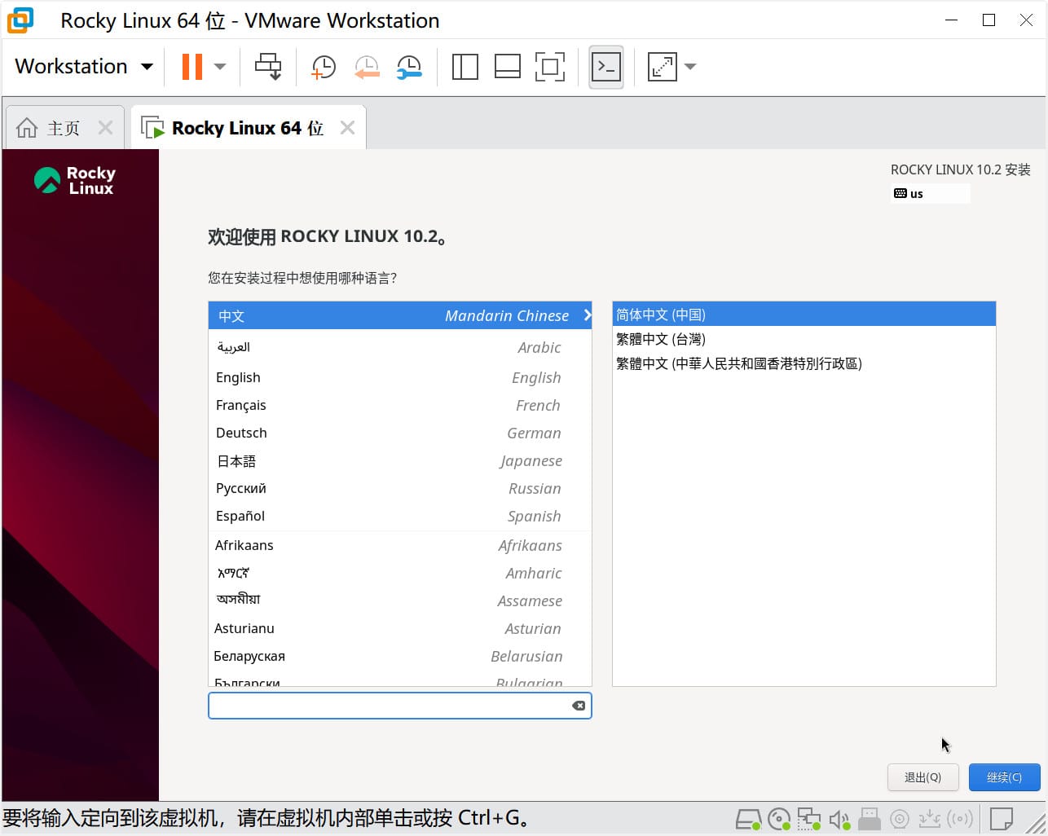
Task: Choose English from the language list
Action: coord(400,377)
